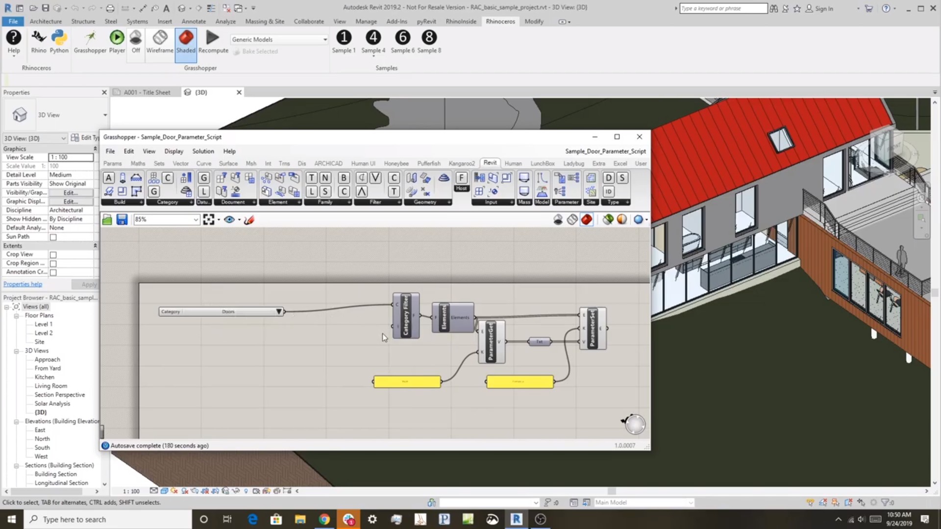The height and width of the screenshot is (529, 941).
Task: Select the left yellow panel on canvas
Action: [x=407, y=382]
